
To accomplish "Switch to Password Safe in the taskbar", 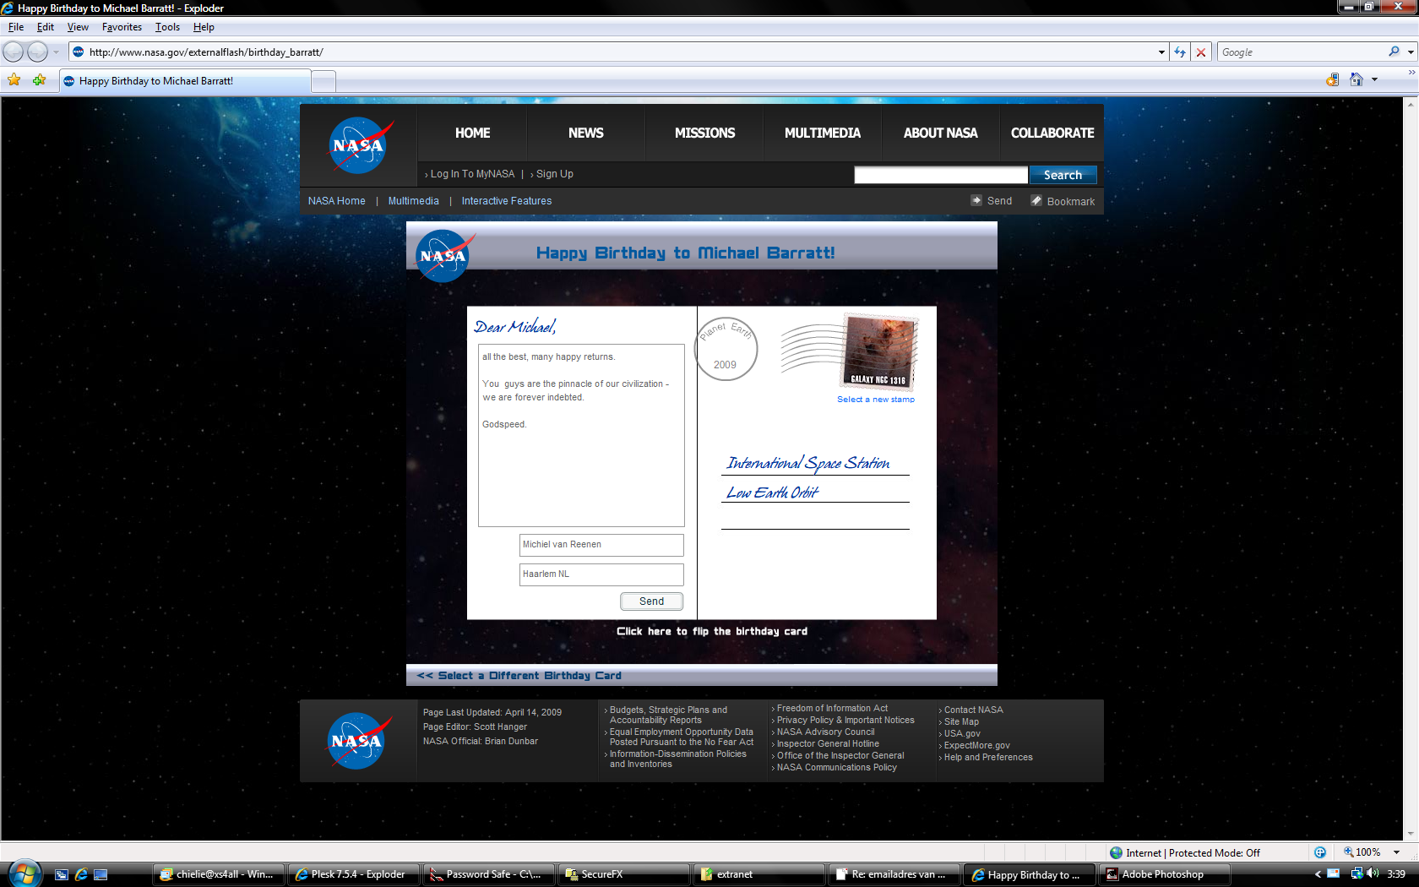I will pyautogui.click(x=488, y=874).
